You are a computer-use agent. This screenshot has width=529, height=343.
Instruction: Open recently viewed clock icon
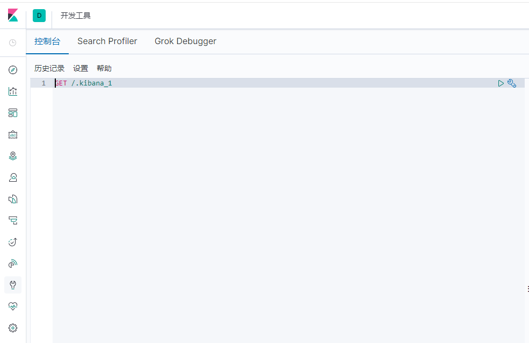coord(13,43)
